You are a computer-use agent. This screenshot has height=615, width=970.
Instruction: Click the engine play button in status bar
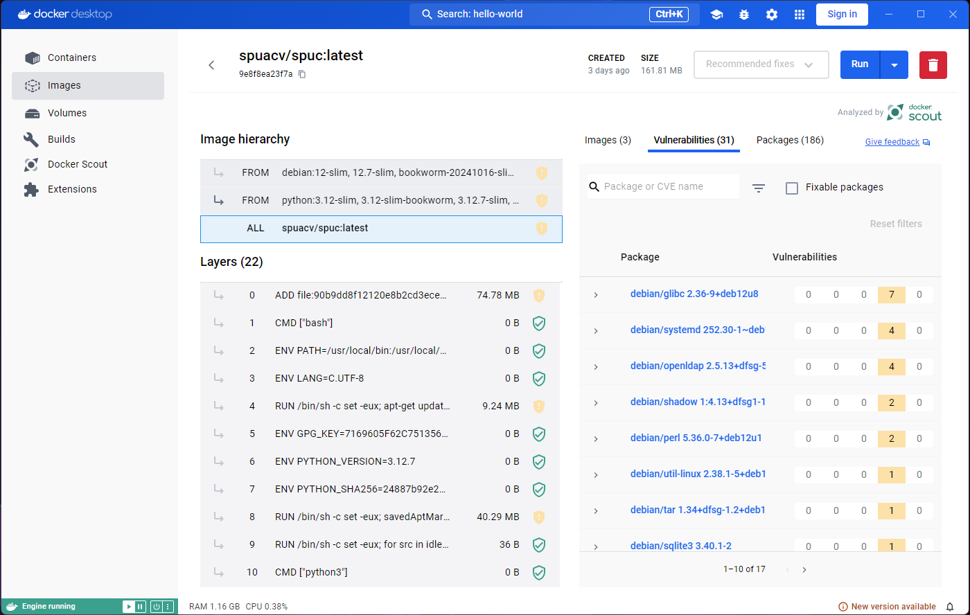click(x=128, y=607)
